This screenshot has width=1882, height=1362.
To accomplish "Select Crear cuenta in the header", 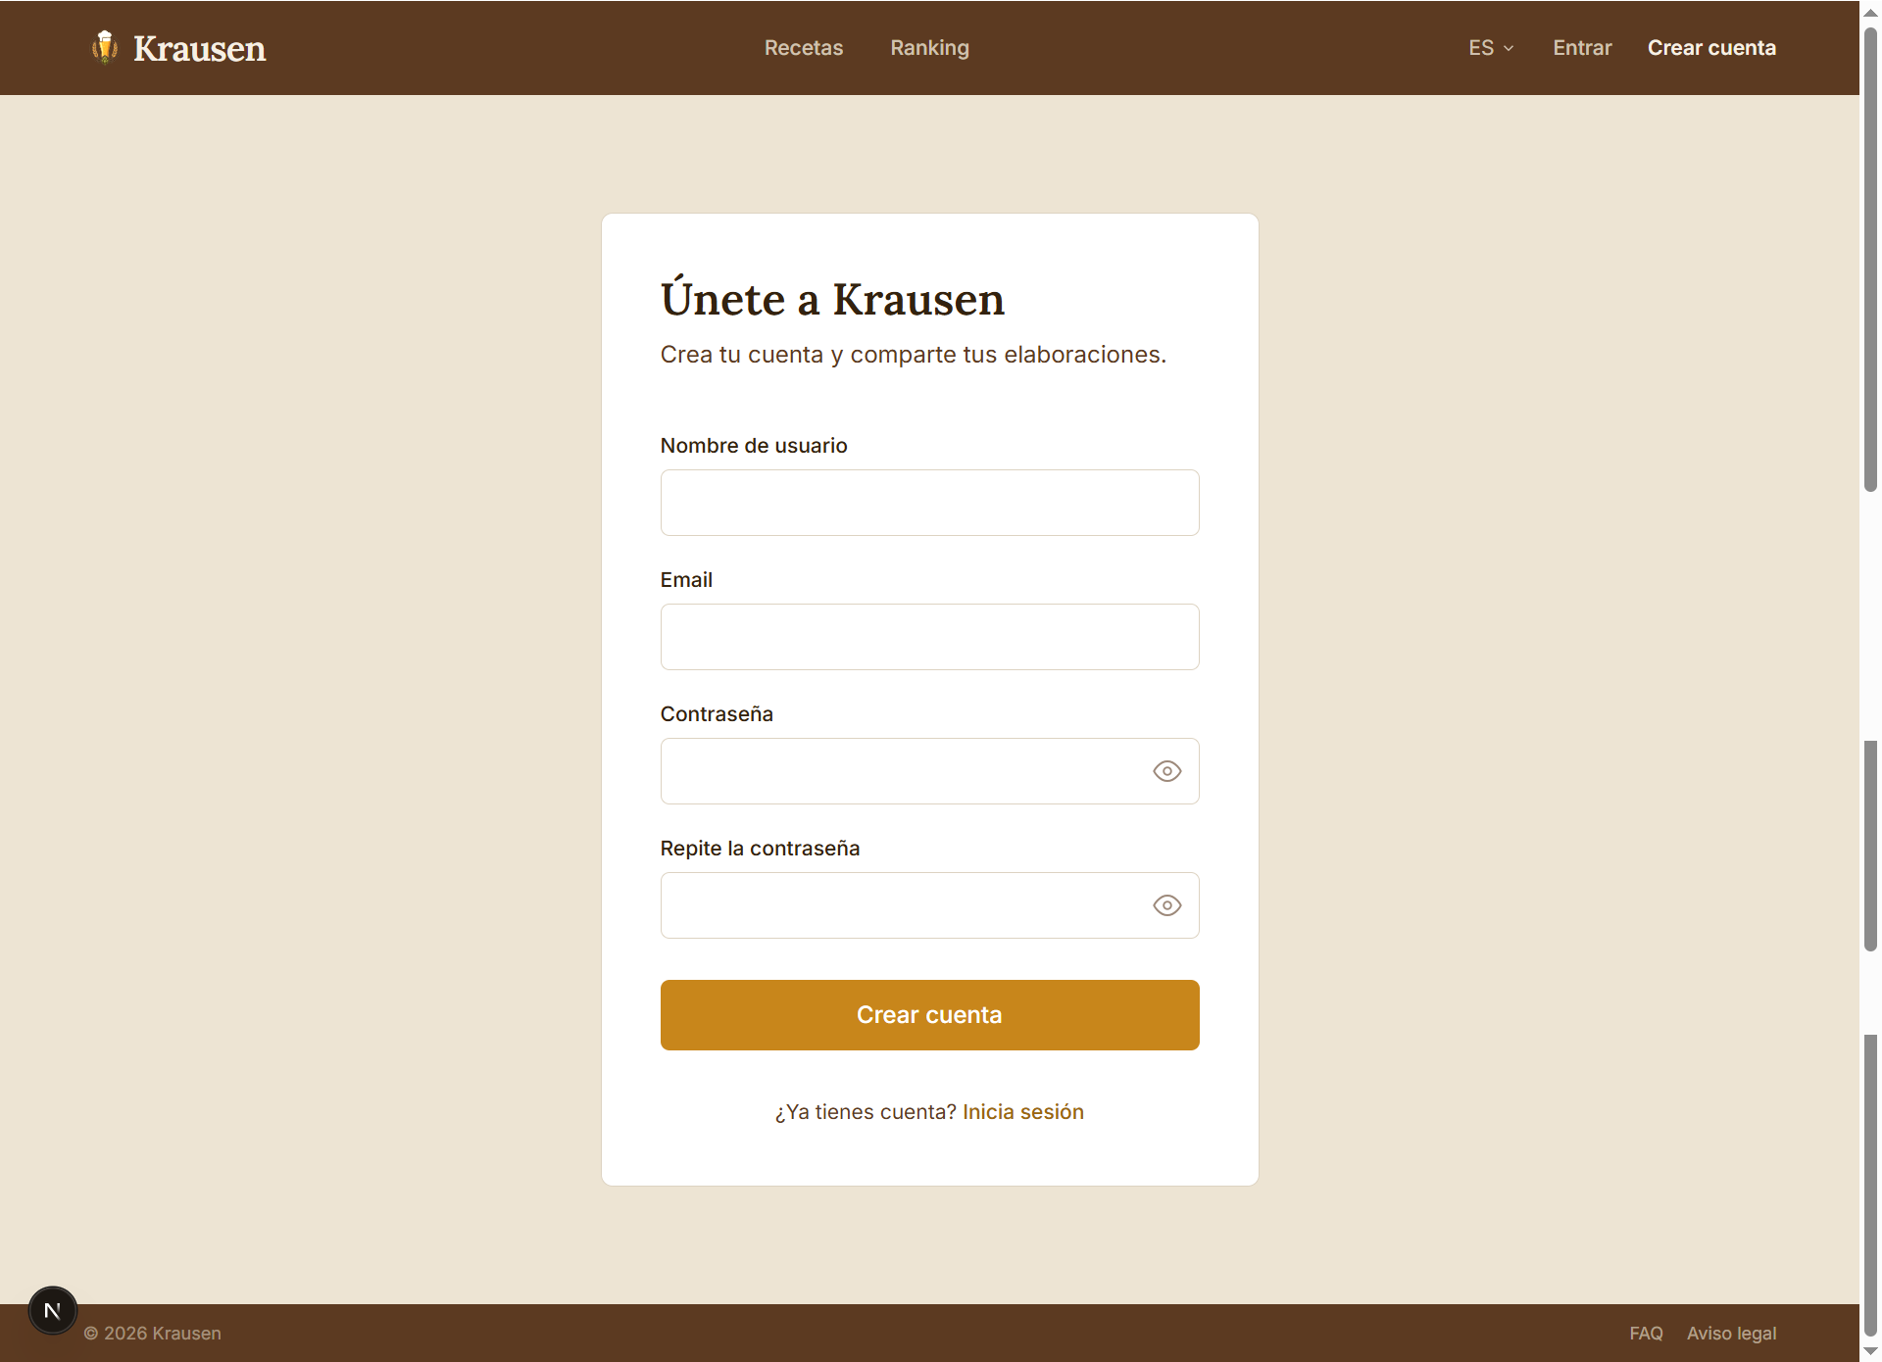I will click(1711, 48).
